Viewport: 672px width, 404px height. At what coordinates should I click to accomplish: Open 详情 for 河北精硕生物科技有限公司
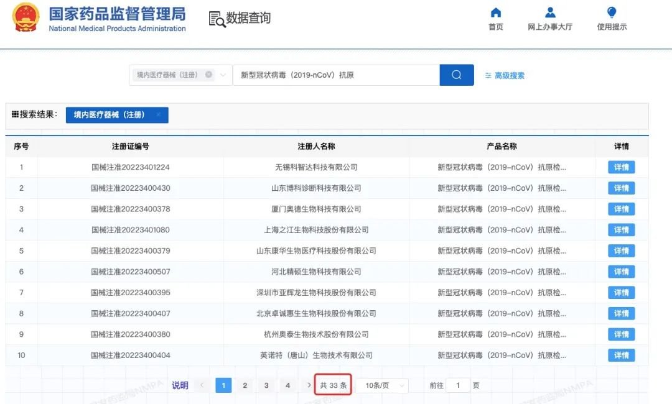click(622, 272)
